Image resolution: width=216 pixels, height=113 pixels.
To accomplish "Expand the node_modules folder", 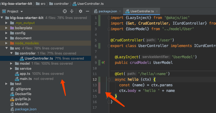I will point(7,43).
